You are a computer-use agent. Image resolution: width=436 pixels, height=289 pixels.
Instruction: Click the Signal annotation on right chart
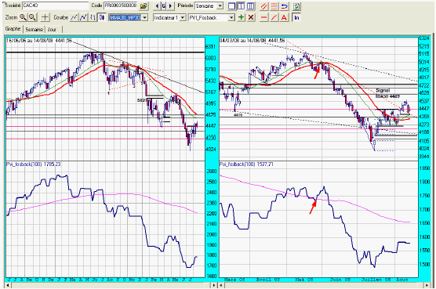click(x=383, y=91)
